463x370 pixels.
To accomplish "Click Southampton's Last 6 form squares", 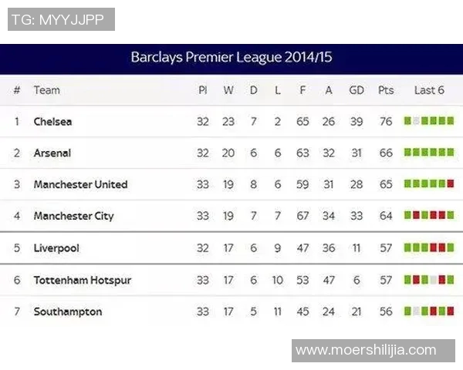I will click(429, 311).
